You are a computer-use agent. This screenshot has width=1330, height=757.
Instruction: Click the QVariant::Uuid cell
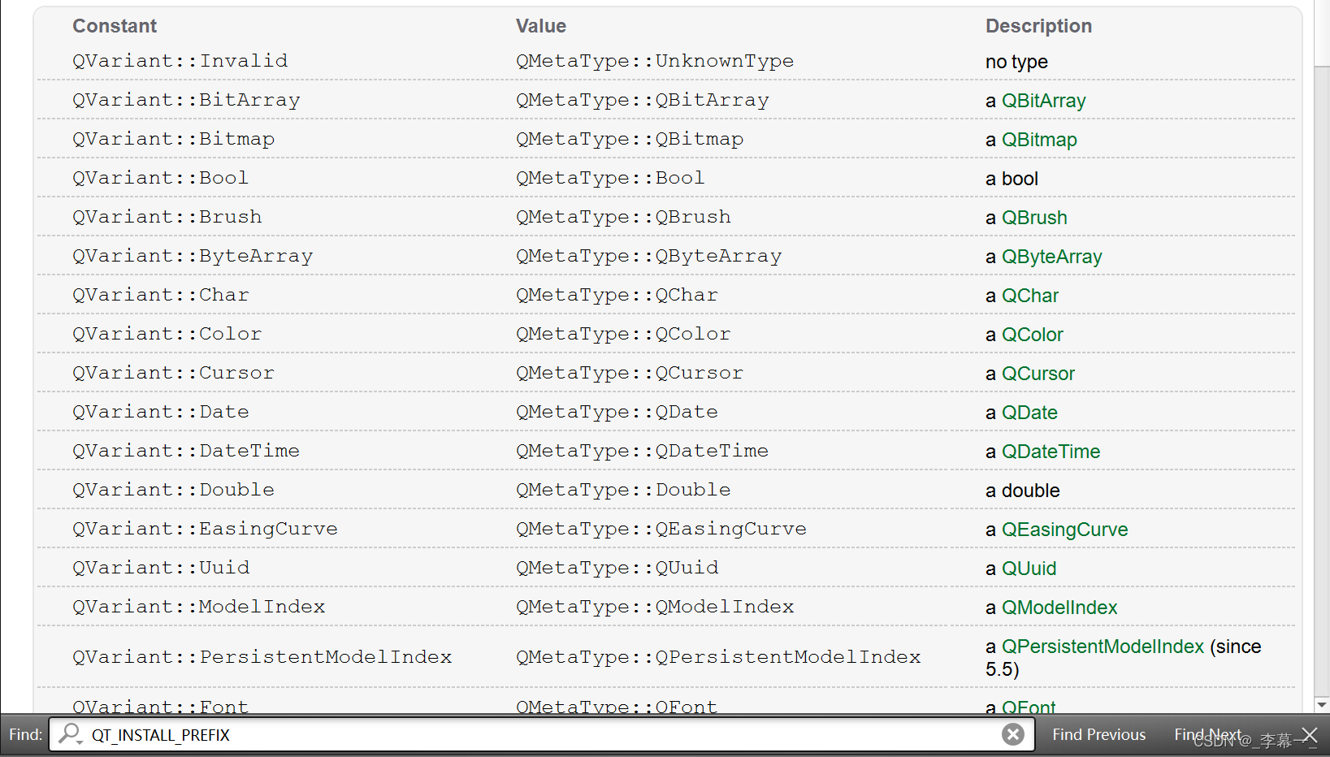point(161,568)
